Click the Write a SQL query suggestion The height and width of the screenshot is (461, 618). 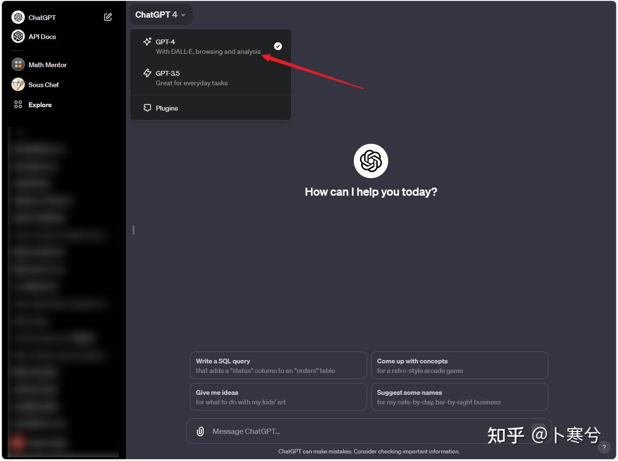coord(278,365)
